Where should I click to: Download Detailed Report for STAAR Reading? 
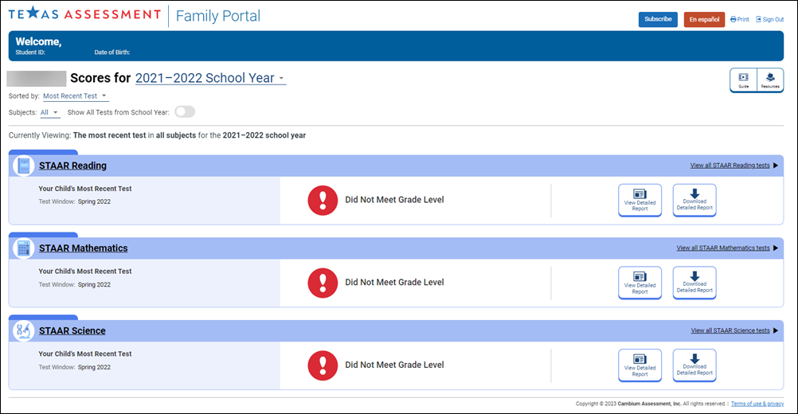pyautogui.click(x=694, y=201)
